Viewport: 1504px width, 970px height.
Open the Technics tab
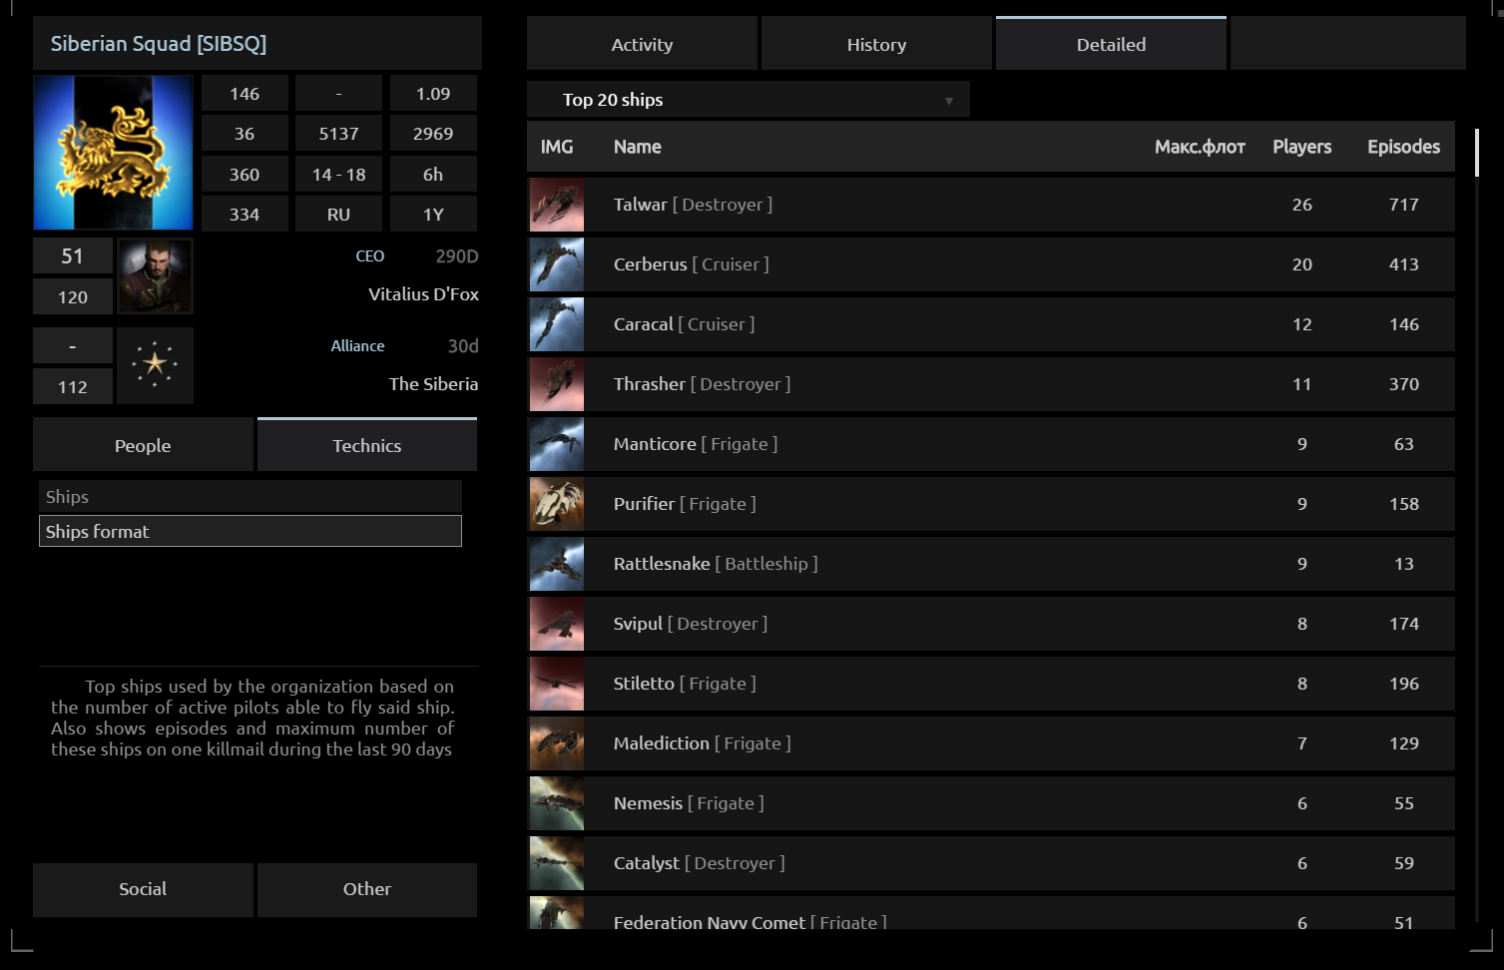coord(367,445)
